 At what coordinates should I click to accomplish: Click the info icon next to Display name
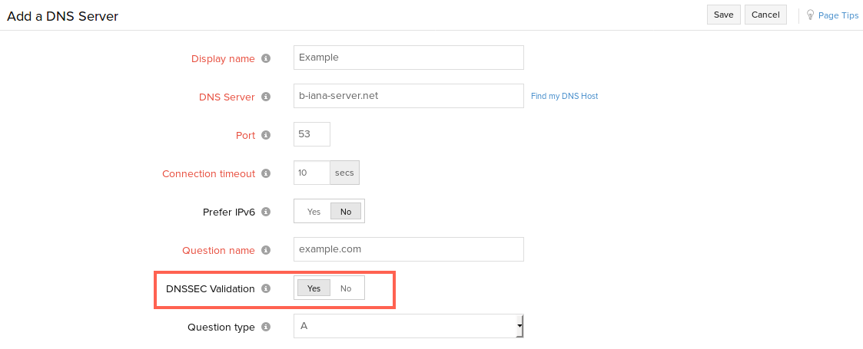(x=266, y=58)
